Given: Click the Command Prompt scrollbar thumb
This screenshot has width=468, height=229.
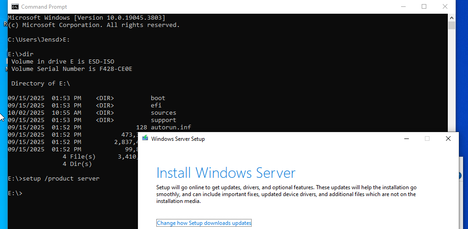Looking at the screenshot, I should (451, 26).
